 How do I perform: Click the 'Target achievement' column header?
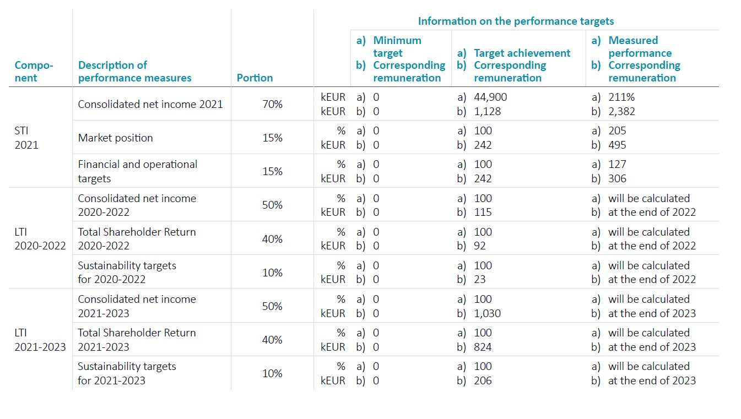point(522,53)
